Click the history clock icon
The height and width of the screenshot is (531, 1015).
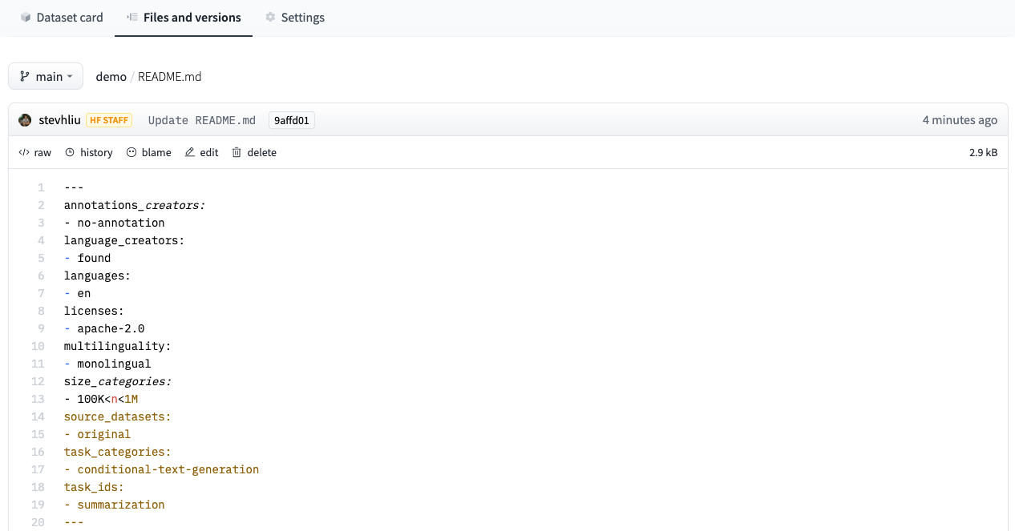(70, 152)
